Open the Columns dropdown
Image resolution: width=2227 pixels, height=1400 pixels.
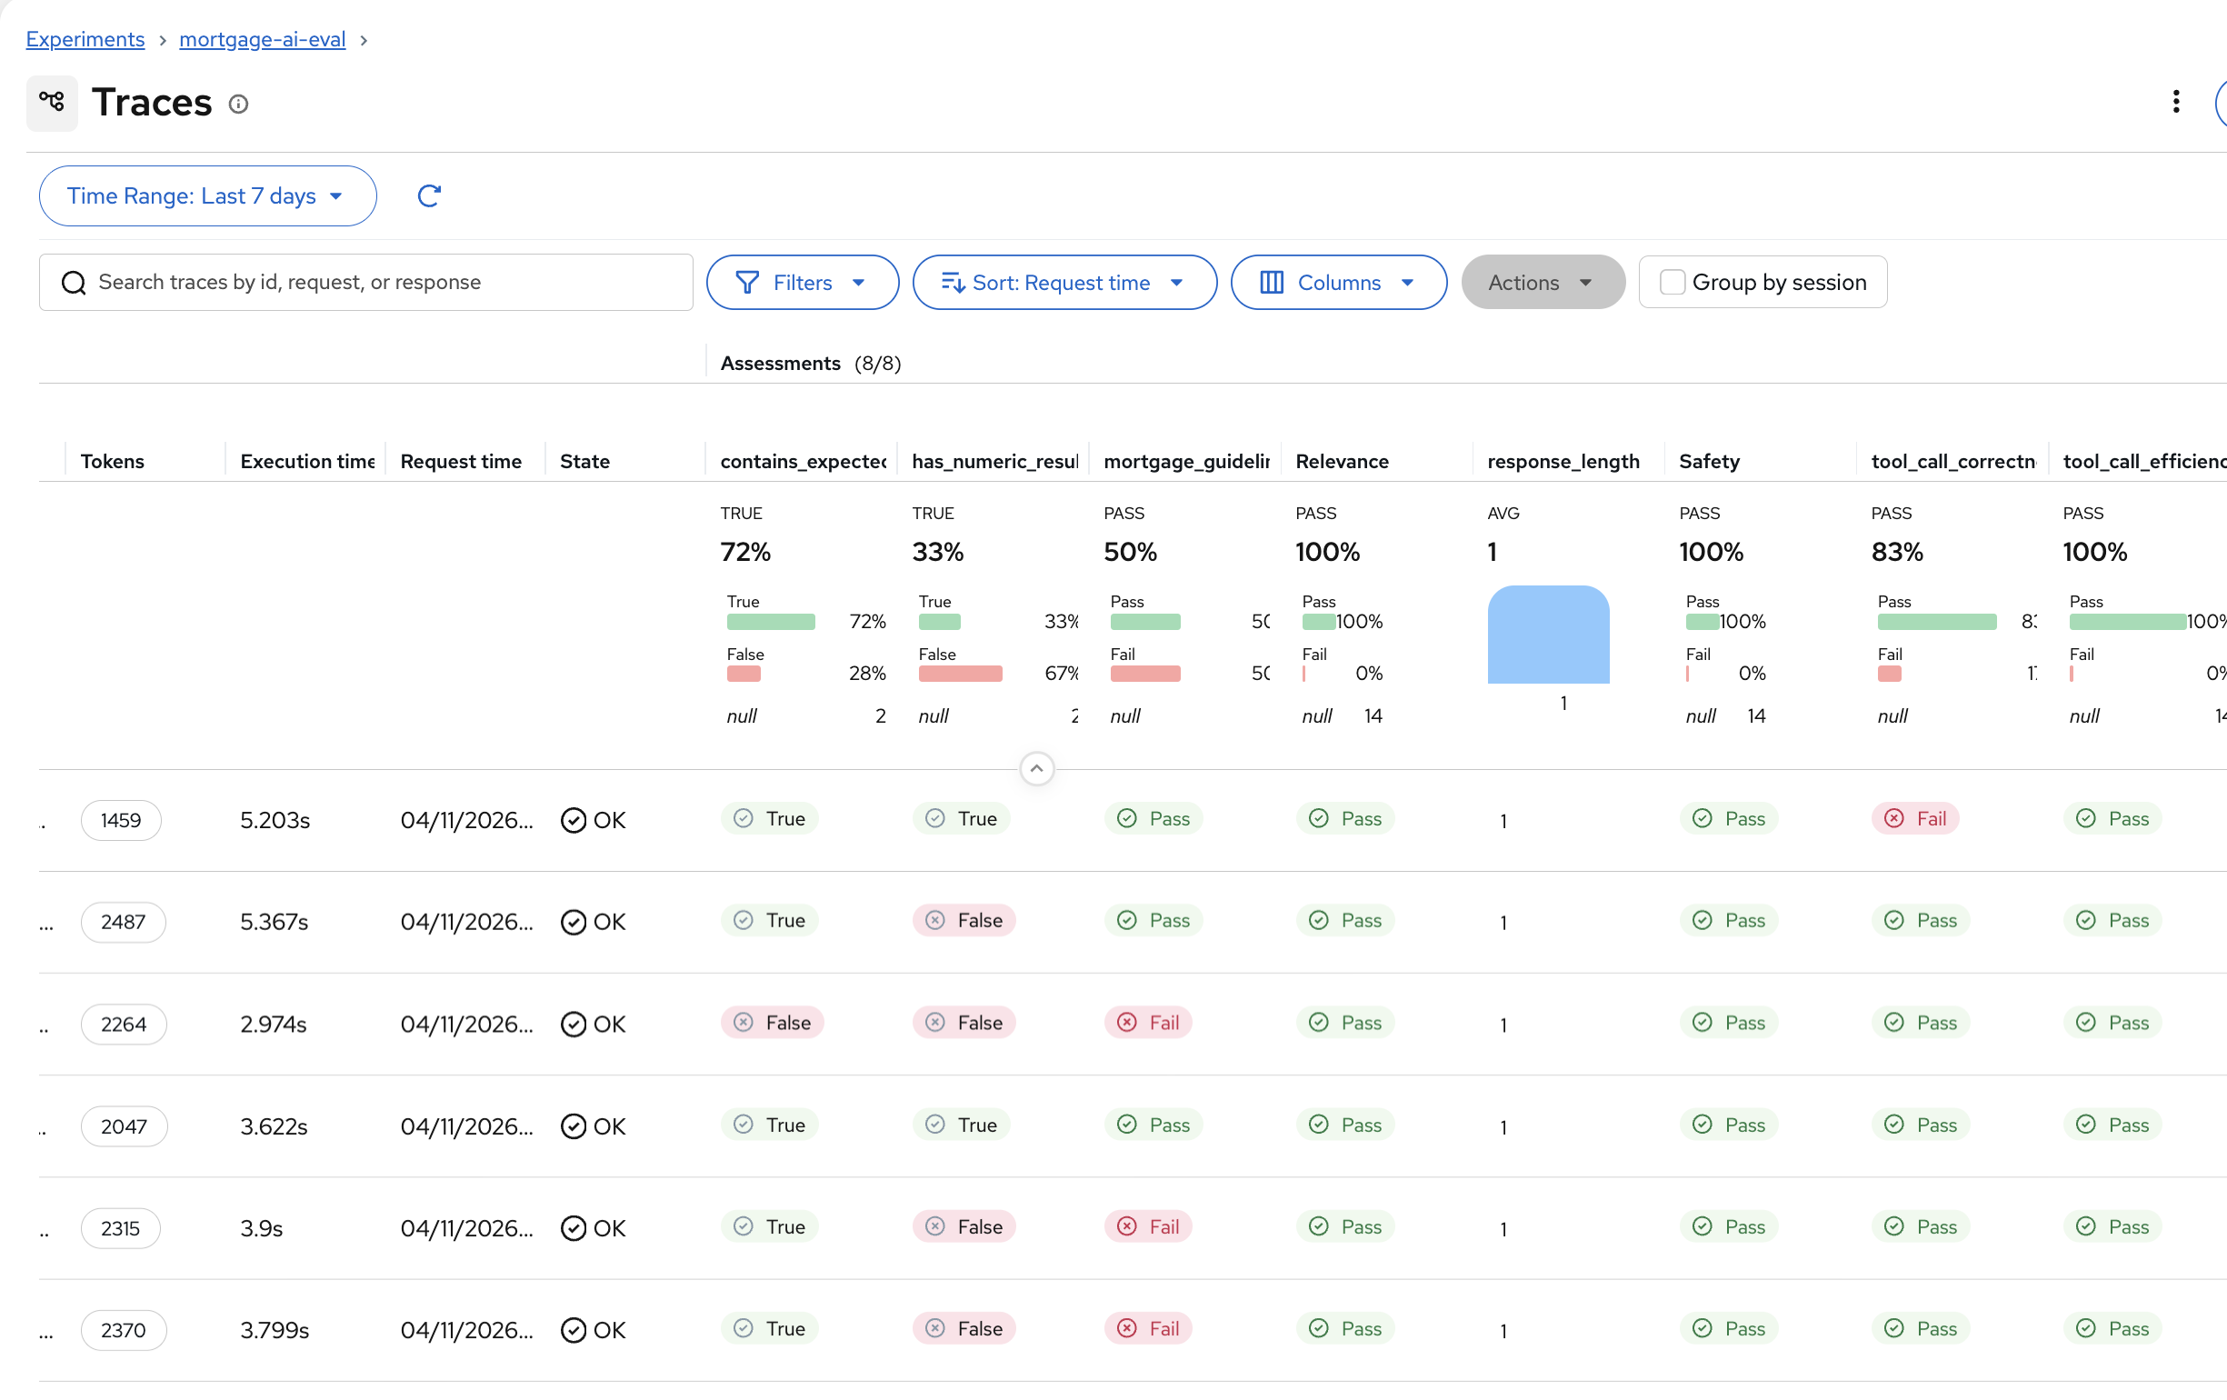click(1338, 282)
